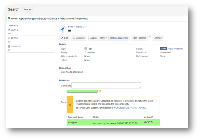Click the Edit issue button
This screenshot has width=200, height=140.
[x=64, y=38]
